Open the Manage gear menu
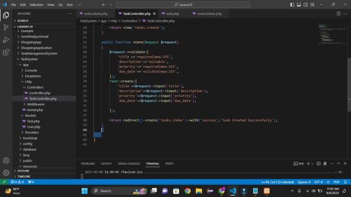The width and height of the screenshot is (351, 197). 6,173
